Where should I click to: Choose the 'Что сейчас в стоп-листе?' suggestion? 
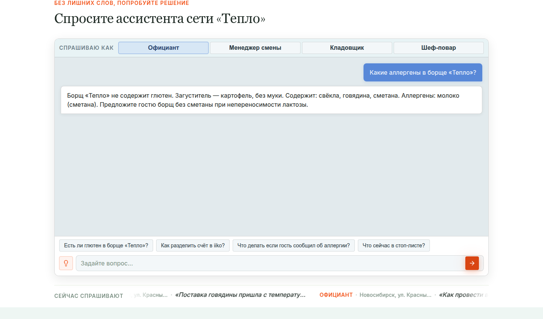(394, 245)
